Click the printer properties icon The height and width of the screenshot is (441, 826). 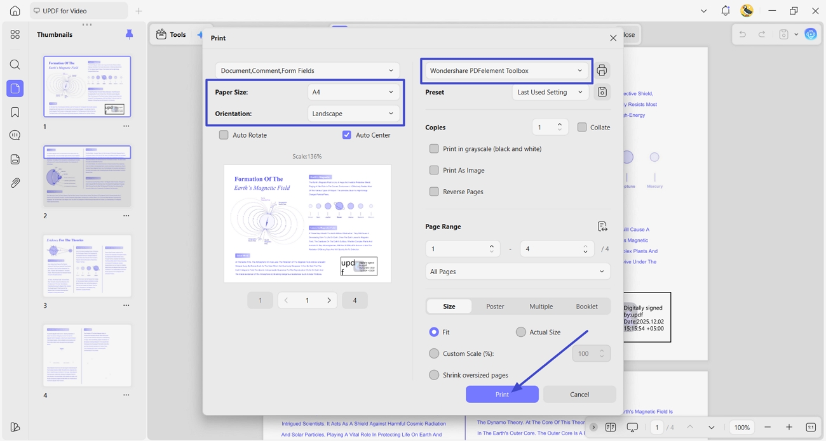point(602,70)
